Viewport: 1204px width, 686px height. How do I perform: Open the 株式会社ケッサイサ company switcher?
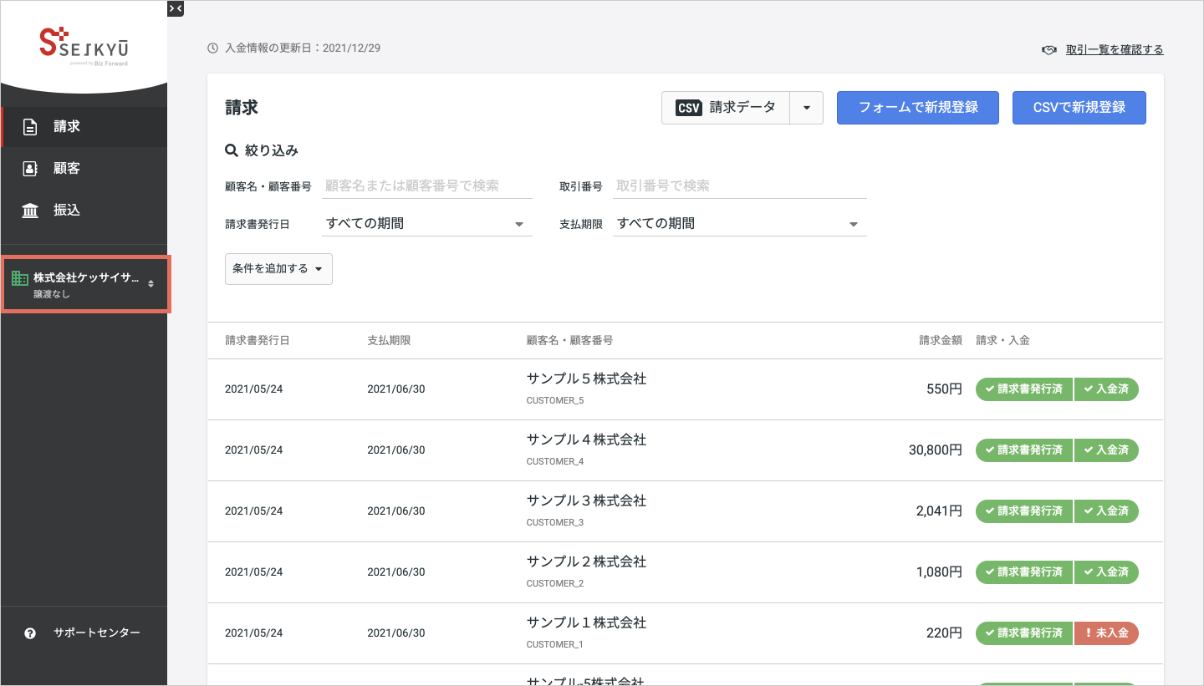pyautogui.click(x=85, y=284)
